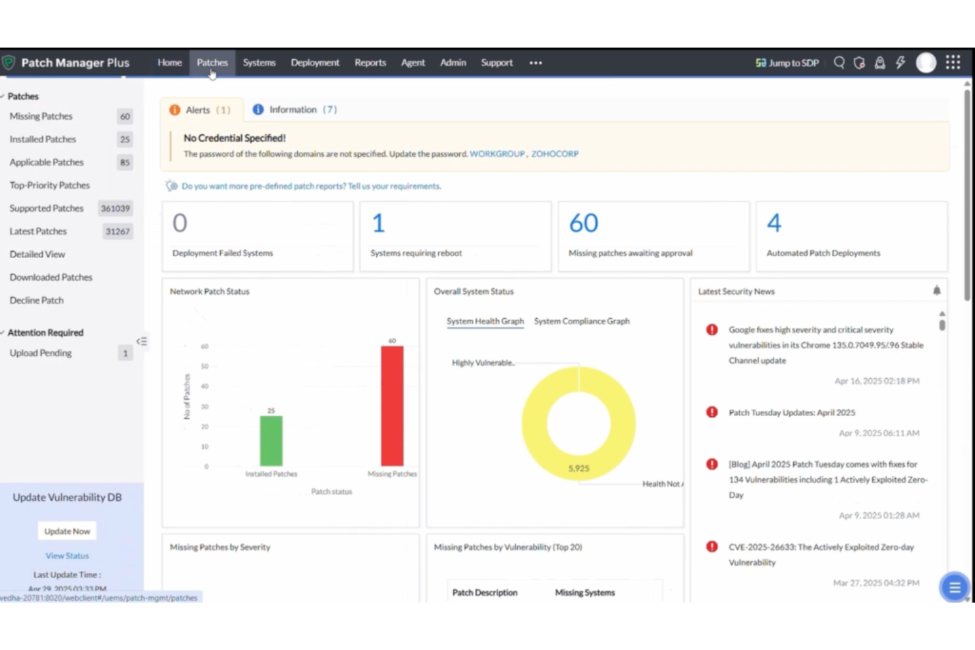Open "Patch Tuesday Updates: April 2025" news item
Image resolution: width=975 pixels, height=650 pixels.
792,413
